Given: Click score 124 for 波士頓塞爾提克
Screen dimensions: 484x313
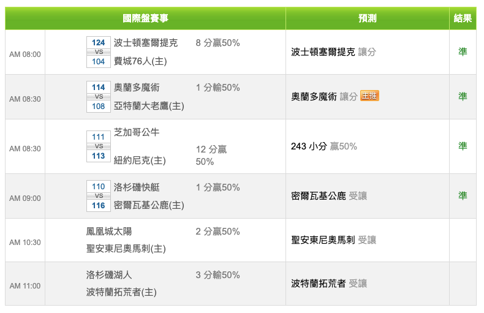Looking at the screenshot, I should (99, 43).
